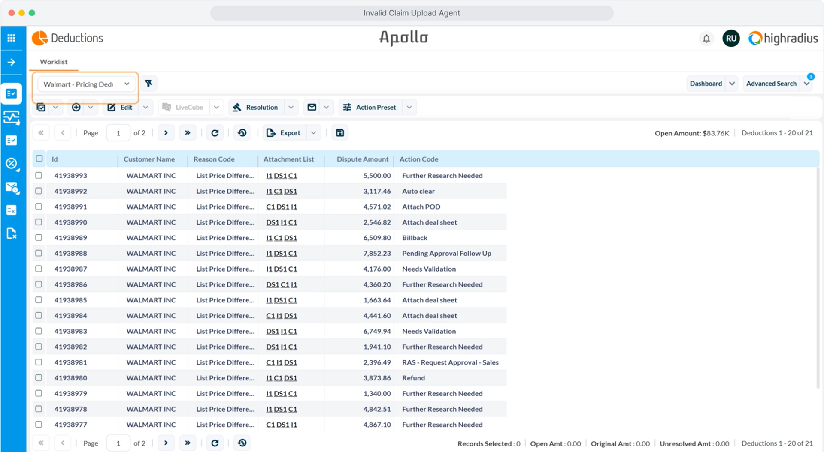Expand the Advanced Search chevron
The width and height of the screenshot is (824, 452).
(x=807, y=84)
